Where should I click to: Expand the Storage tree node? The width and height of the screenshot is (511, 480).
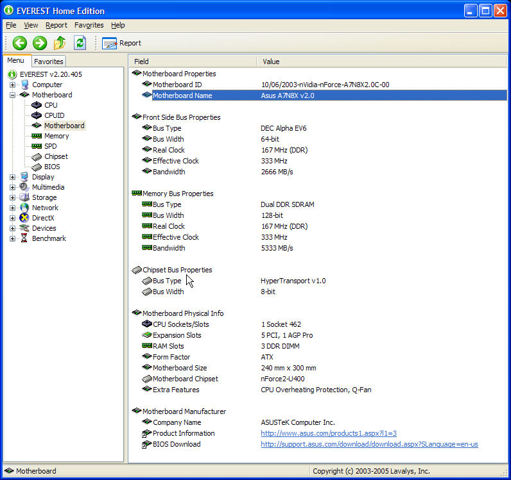(x=12, y=197)
